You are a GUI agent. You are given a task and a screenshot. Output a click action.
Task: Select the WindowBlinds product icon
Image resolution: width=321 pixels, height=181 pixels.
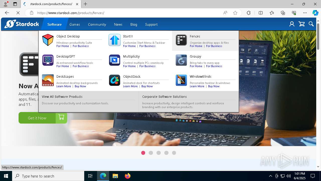coord(181,80)
